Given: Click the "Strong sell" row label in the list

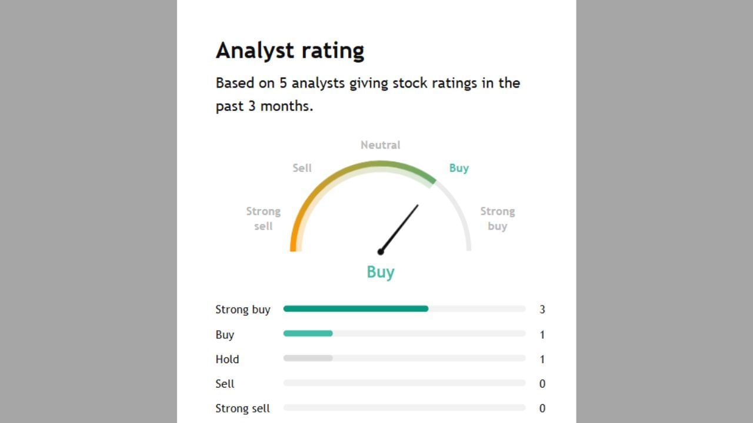Looking at the screenshot, I should click(242, 408).
